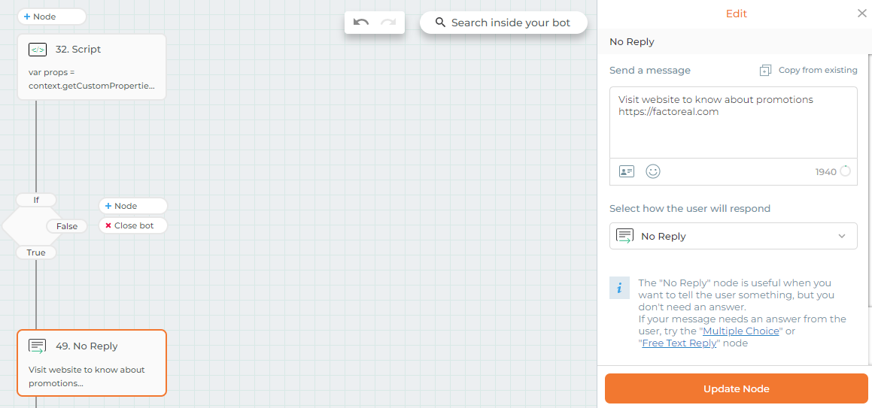Expand the No Reply response type dropdown
The height and width of the screenshot is (408, 872).
733,237
